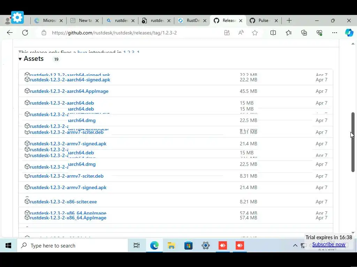Image resolution: width=357 pixels, height=267 pixels.
Task: Open Microsoft Store from taskbar
Action: pos(188,245)
